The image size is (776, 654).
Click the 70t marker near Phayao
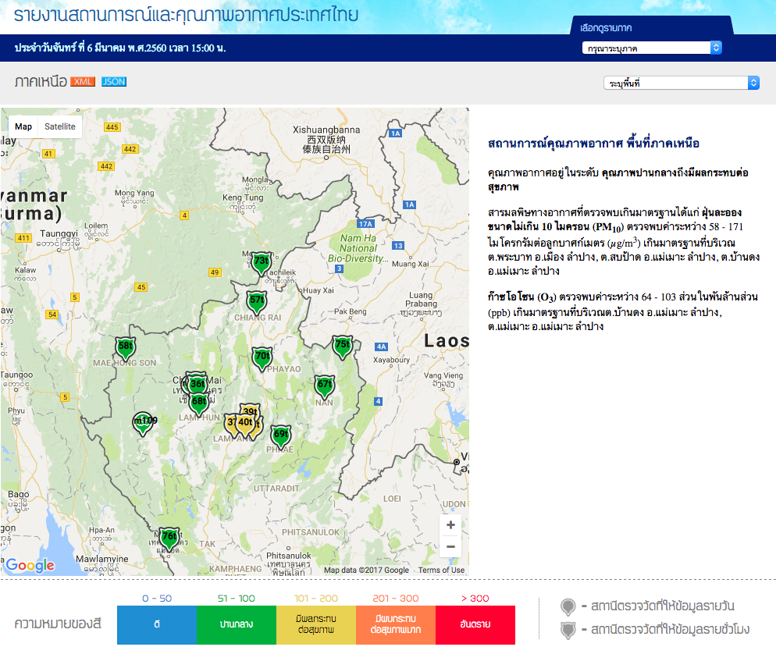point(262,357)
